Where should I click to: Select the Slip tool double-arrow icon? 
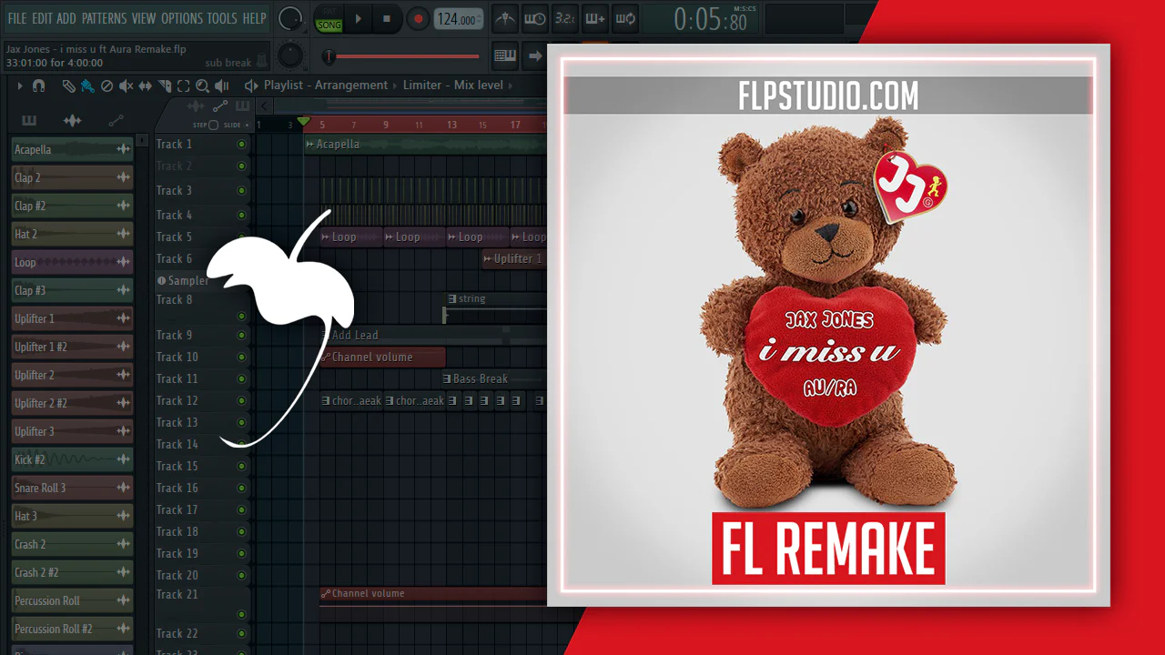point(146,86)
